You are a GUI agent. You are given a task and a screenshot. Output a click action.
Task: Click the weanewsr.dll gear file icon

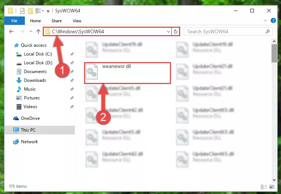coord(92,72)
